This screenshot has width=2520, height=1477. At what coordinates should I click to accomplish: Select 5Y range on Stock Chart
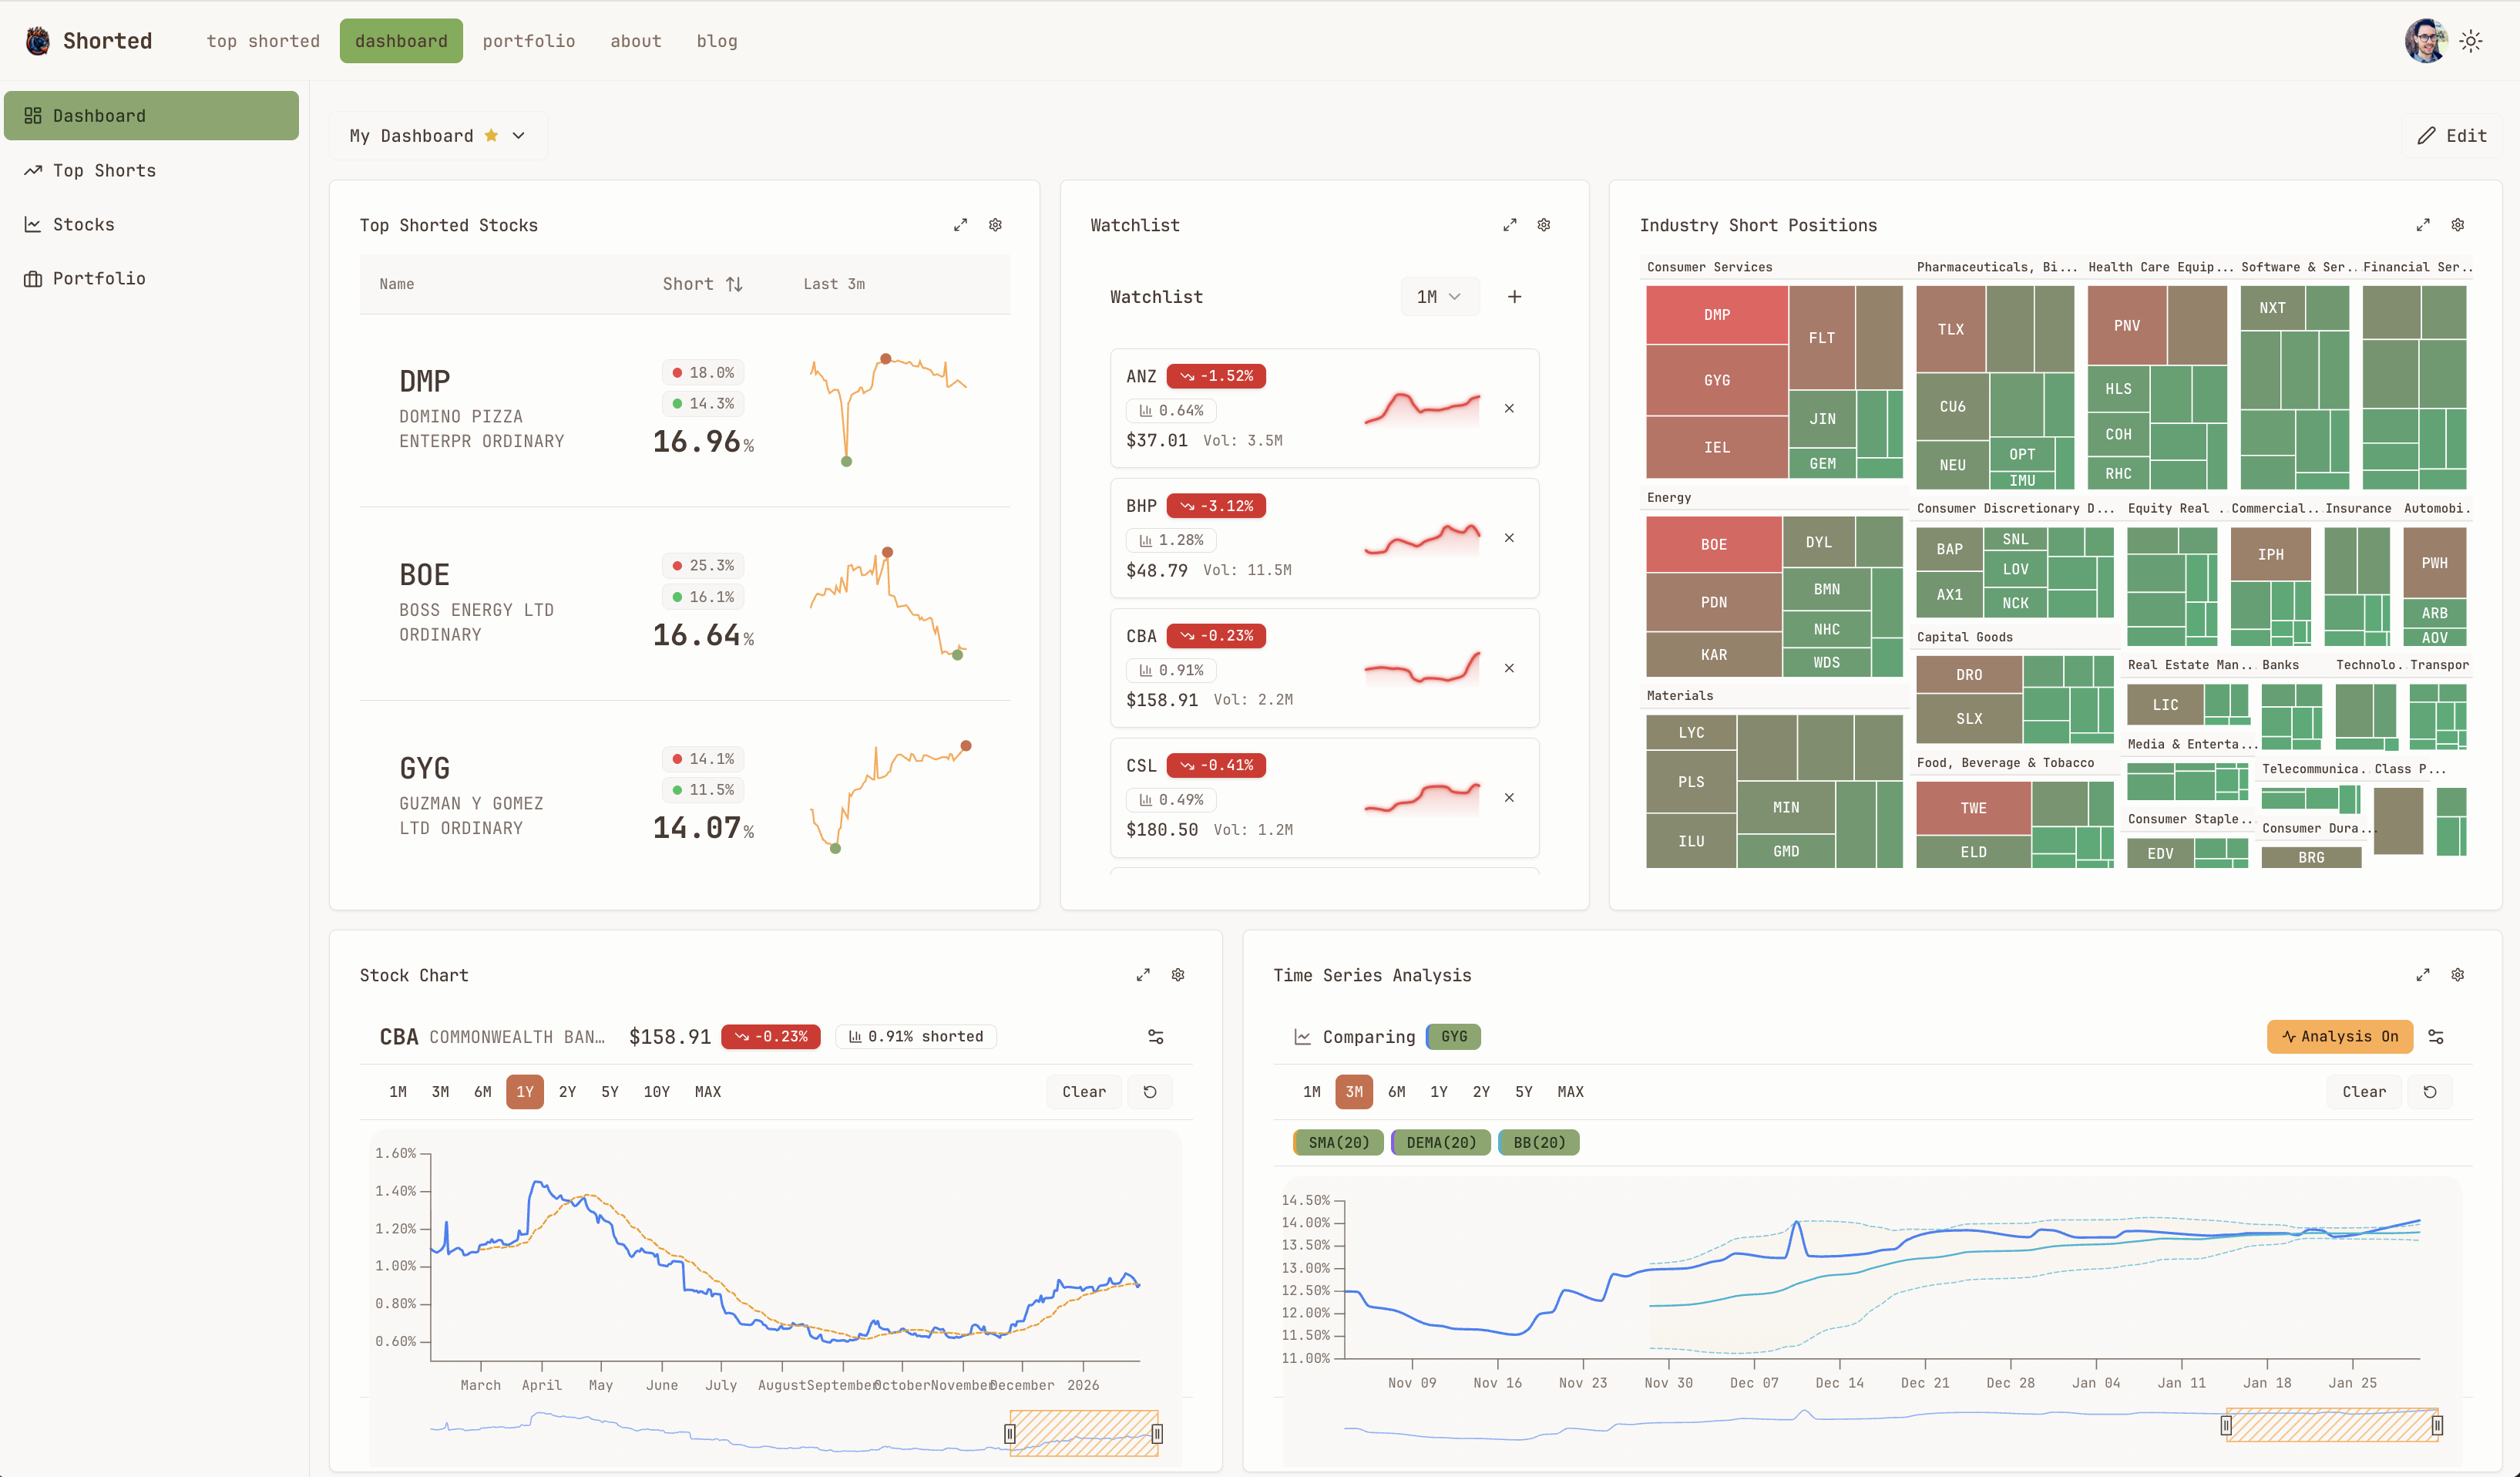(x=610, y=1092)
